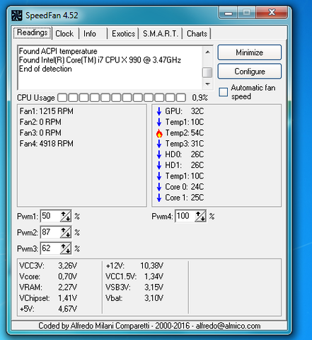Click the 'End of detection' log line
Viewport: 312px width, 340px height.
(45, 69)
